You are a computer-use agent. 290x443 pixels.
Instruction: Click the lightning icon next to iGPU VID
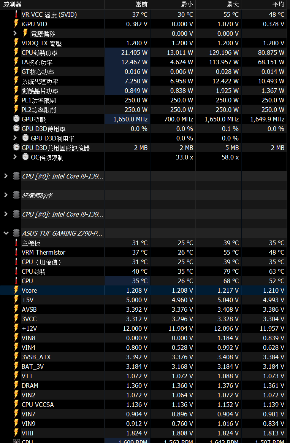(16, 24)
